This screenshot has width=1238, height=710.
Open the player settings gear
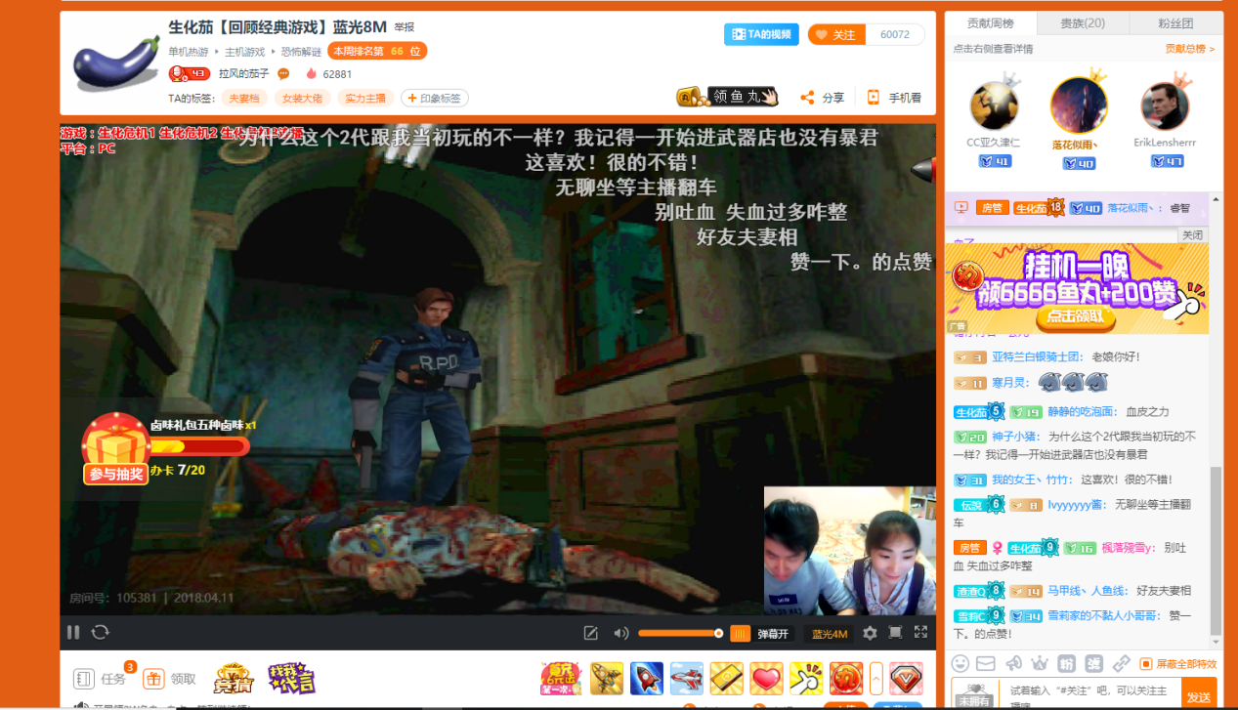(870, 633)
